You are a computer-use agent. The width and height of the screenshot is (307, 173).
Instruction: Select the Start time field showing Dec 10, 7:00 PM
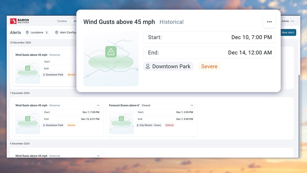(209, 37)
